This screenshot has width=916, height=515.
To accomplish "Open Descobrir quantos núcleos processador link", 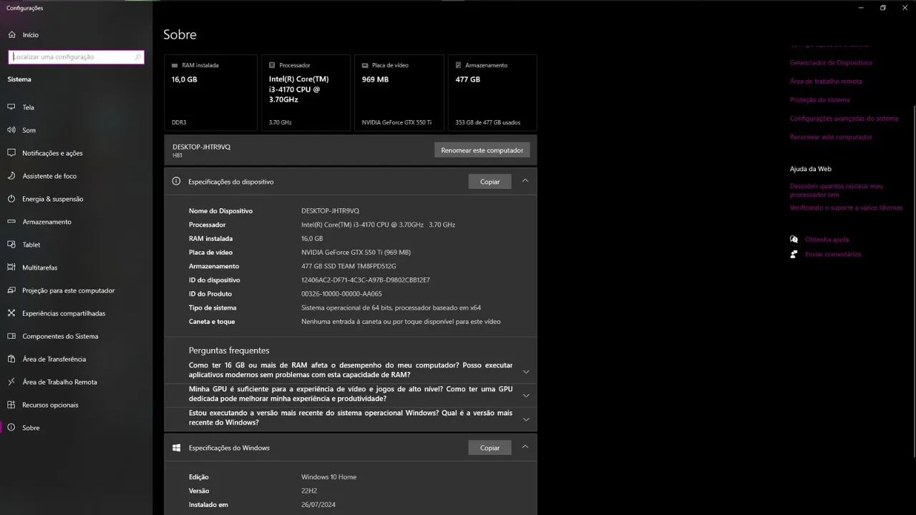I will (x=837, y=190).
